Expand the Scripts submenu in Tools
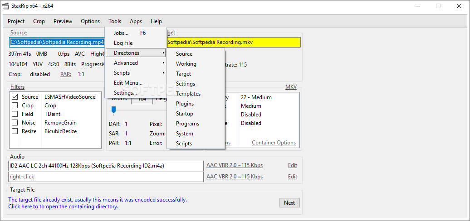 point(136,73)
